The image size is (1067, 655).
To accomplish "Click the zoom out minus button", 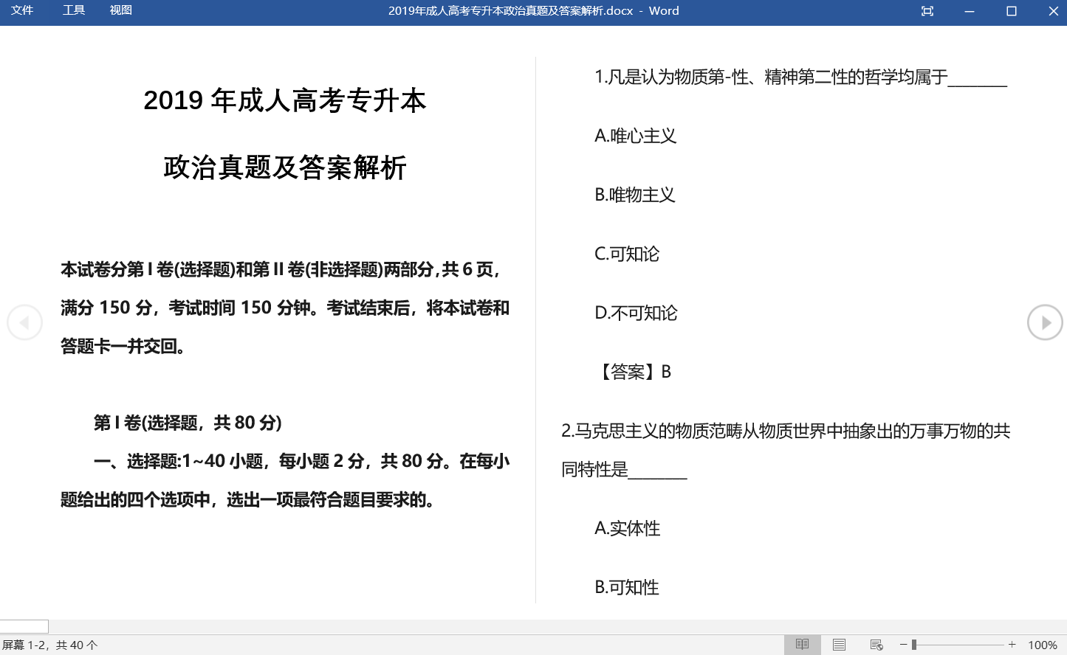I will coord(903,645).
